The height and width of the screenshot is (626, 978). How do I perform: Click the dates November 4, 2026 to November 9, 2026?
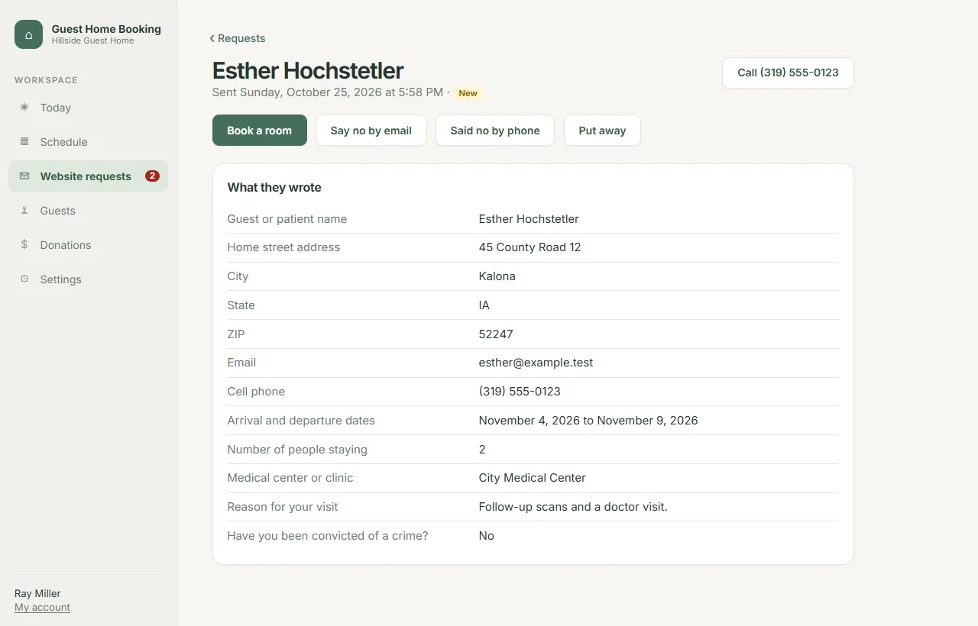tap(588, 421)
